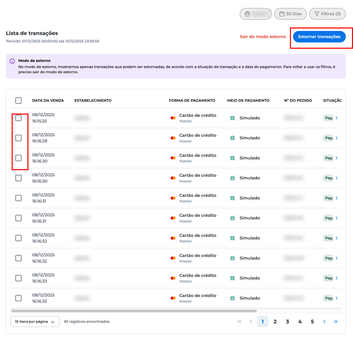Click the 65 registros encontrados text

87,322
